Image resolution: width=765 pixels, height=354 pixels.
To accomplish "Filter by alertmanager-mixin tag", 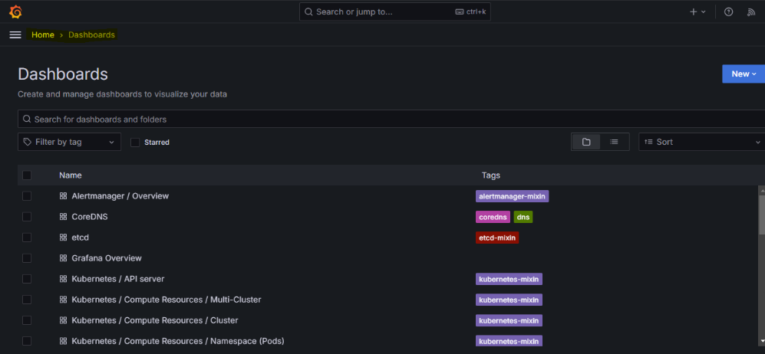I will pyautogui.click(x=513, y=196).
